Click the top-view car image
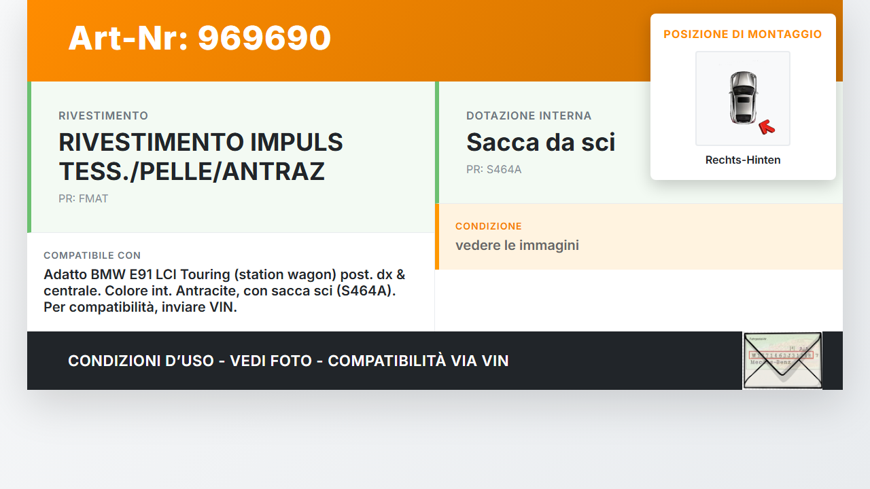The height and width of the screenshot is (489, 870). tap(743, 98)
